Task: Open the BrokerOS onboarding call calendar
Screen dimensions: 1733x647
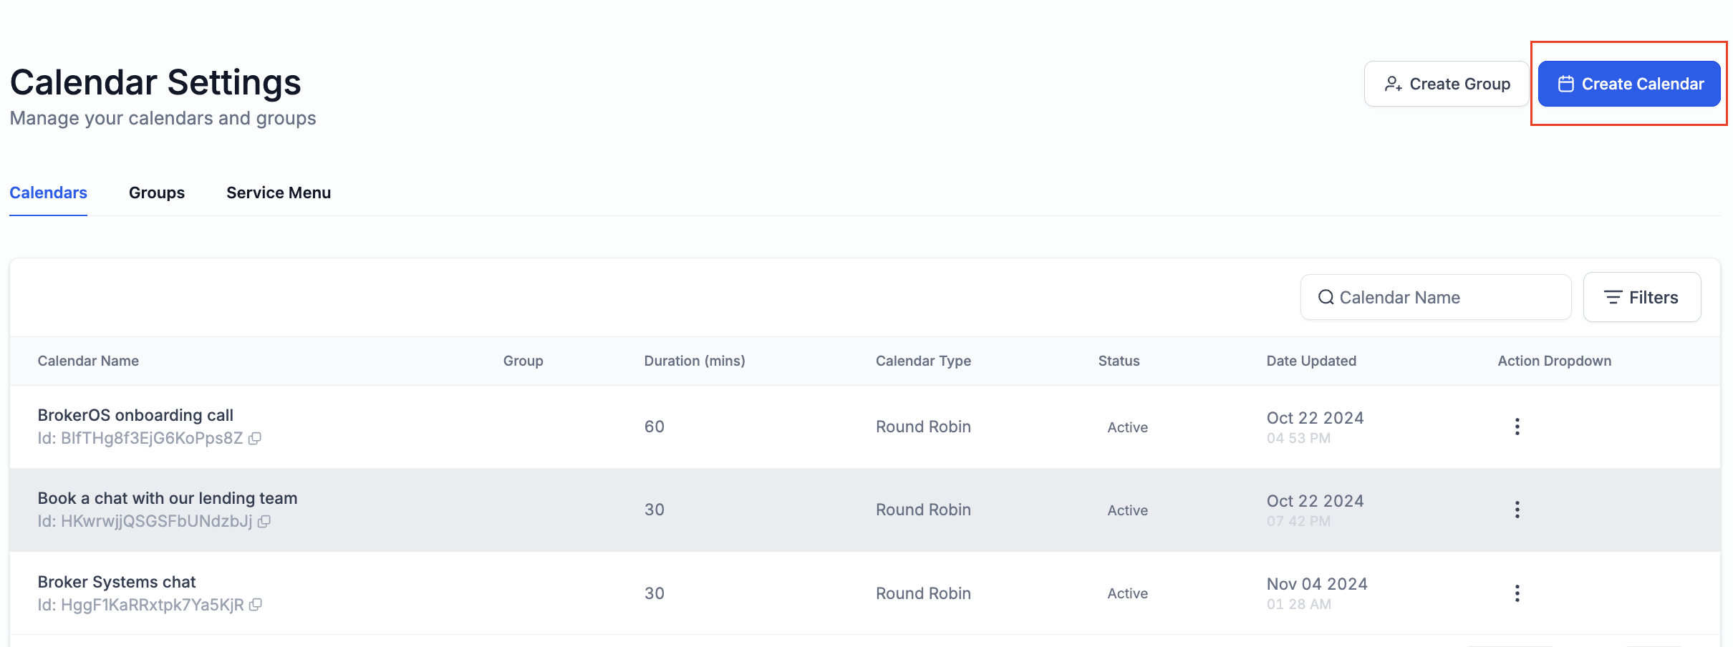Action: tap(135, 415)
